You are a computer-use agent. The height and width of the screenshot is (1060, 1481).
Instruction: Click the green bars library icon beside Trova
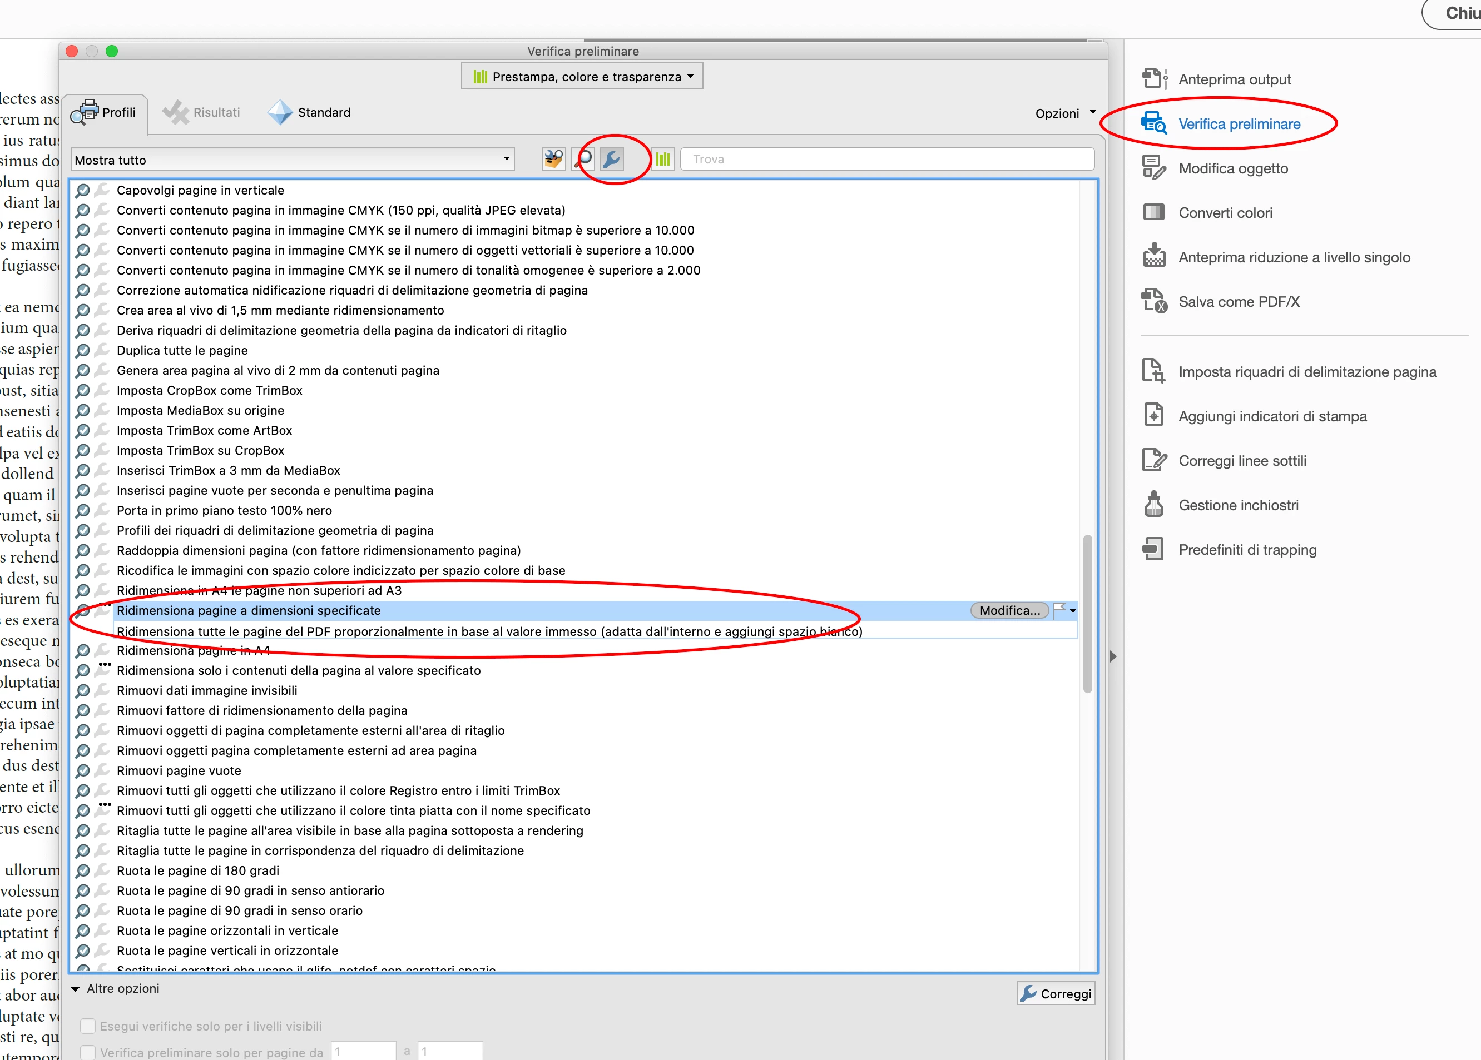[663, 158]
